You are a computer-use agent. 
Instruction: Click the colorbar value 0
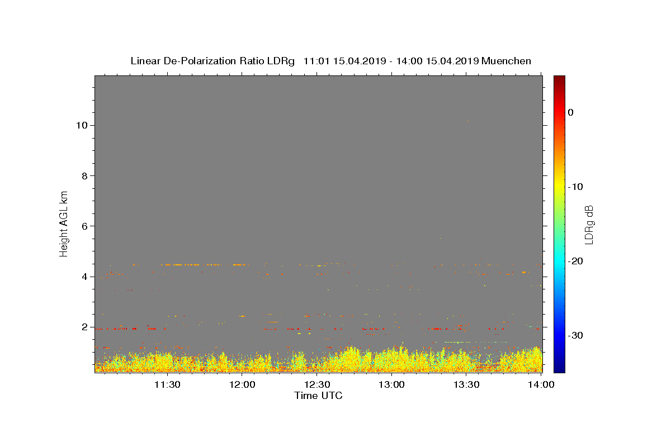click(571, 112)
